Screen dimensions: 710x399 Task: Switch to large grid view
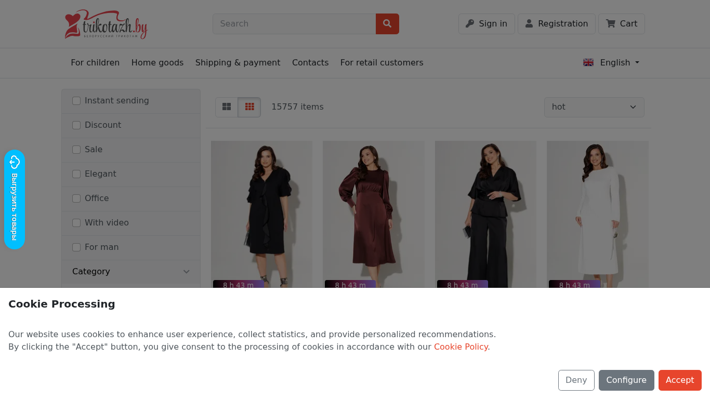click(227, 107)
